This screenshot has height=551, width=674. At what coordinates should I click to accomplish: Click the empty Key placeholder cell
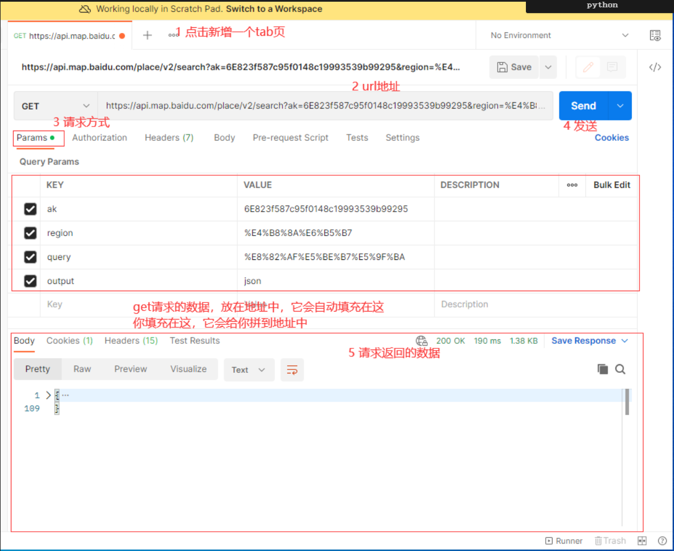pos(138,304)
